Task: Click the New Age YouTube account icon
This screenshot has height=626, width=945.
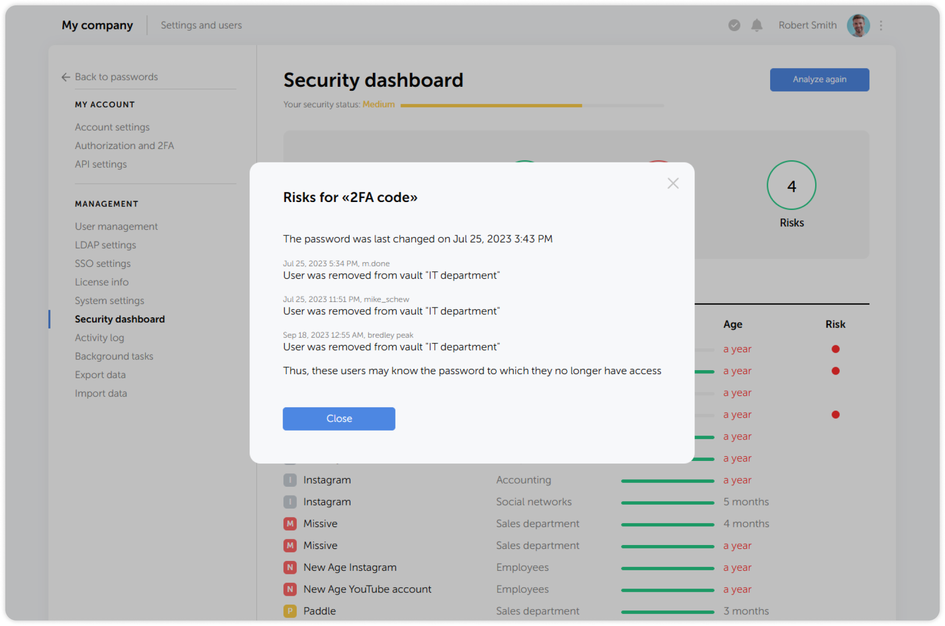Action: tap(290, 589)
